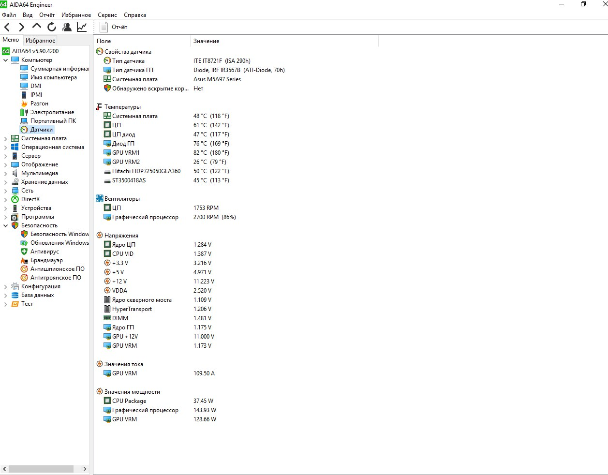Open the Файл menu
Screen dimensions: 608x475
coord(9,15)
